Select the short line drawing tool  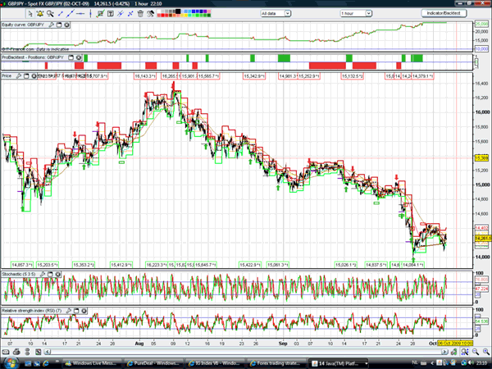pyautogui.click(x=60, y=13)
